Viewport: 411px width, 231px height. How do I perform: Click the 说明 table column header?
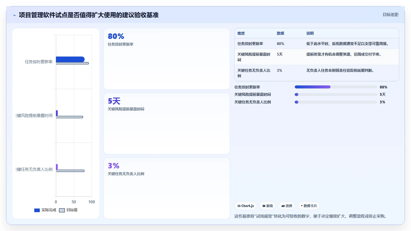coord(310,33)
